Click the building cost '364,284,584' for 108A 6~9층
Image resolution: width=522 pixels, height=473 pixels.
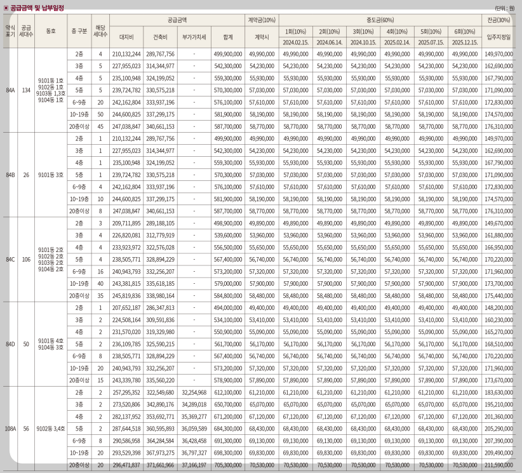160,441
